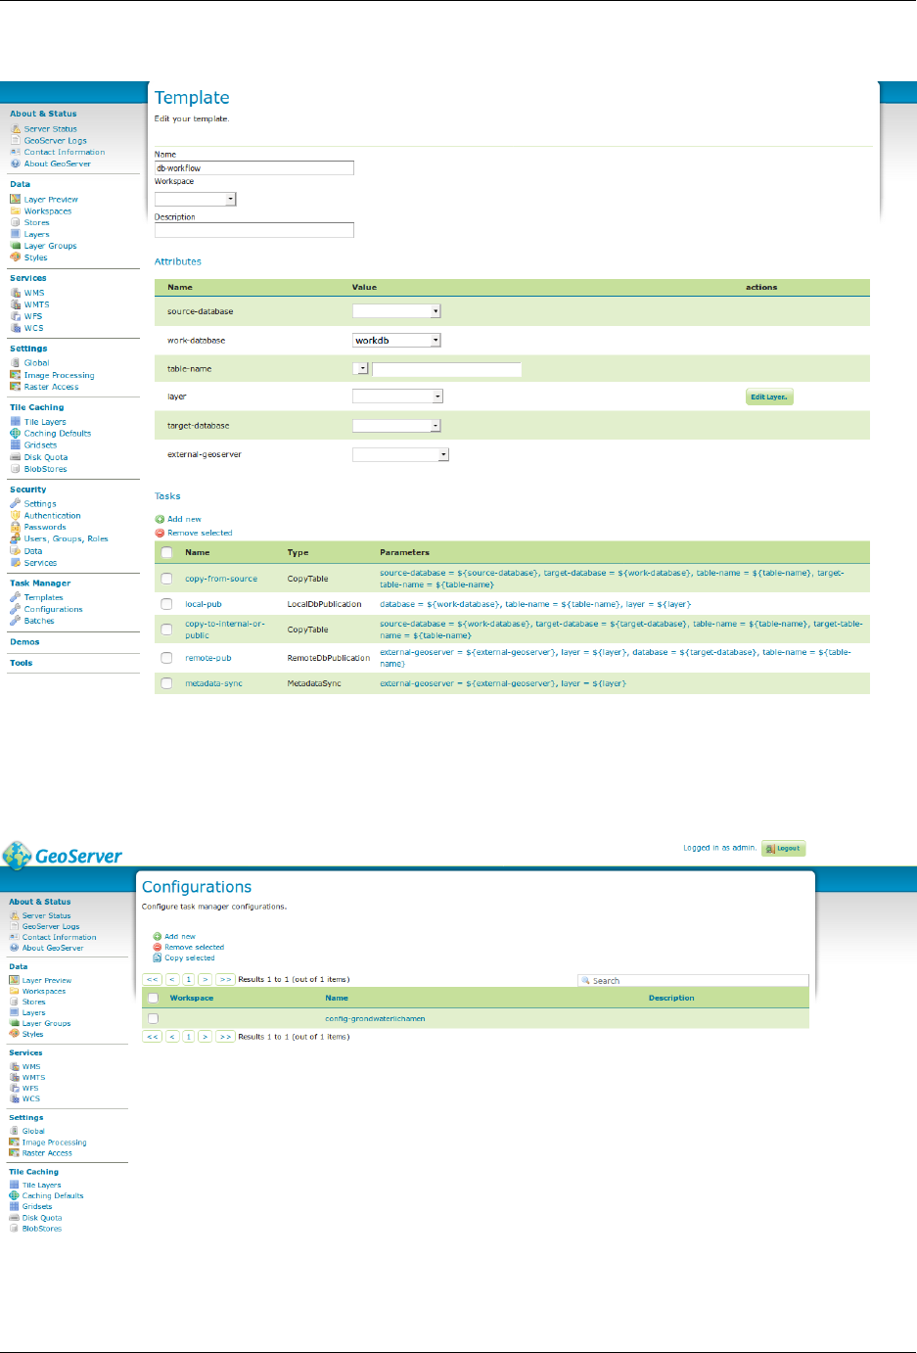Viewport: 917px width, 1353px height.
Task: Click Copy selected on Configurations page
Action: [x=189, y=957]
